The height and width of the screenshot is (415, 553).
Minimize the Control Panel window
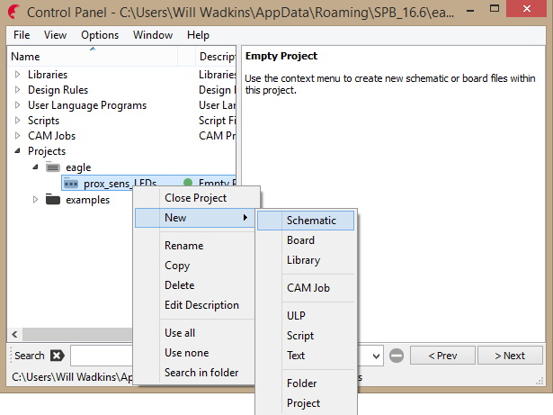[x=469, y=11]
